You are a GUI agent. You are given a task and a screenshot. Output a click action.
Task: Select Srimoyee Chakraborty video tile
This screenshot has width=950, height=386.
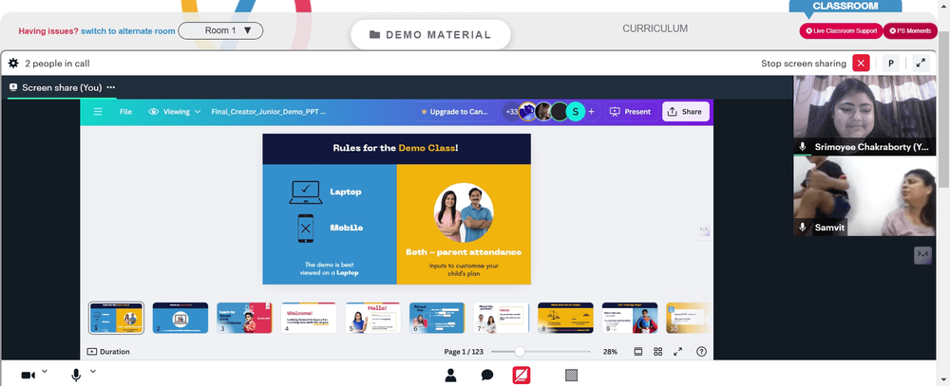coord(864,115)
